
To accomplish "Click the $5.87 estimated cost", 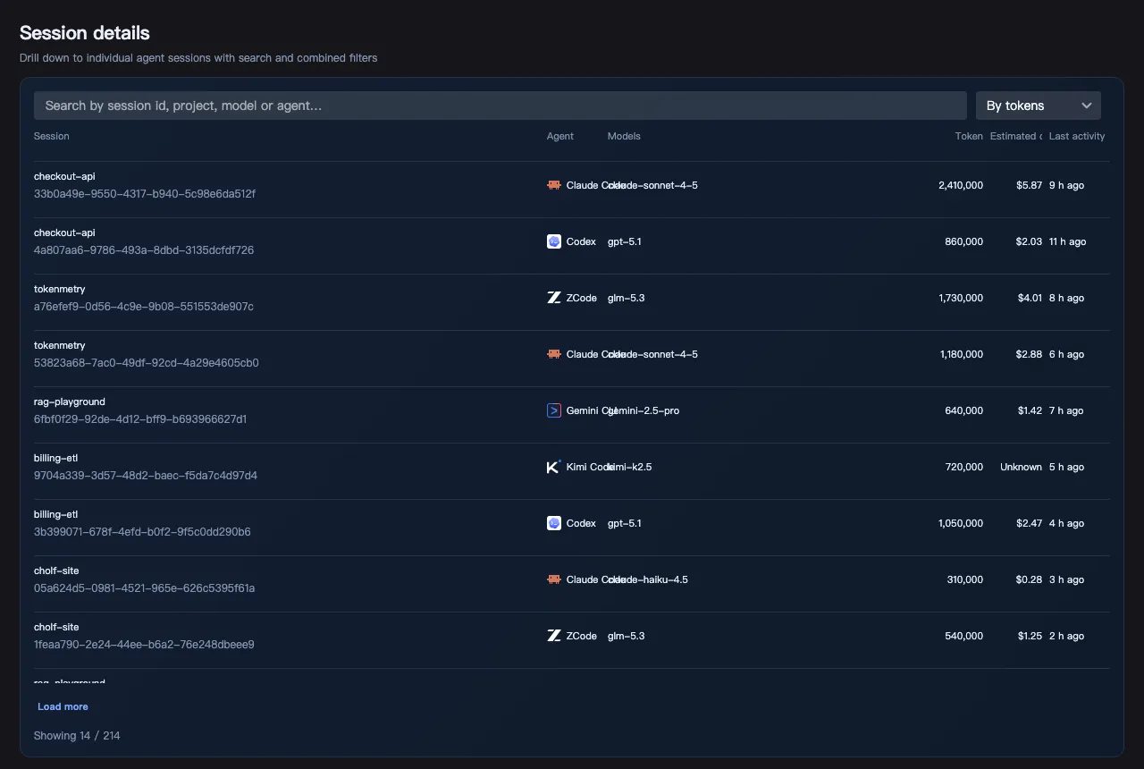I will [x=1030, y=185].
